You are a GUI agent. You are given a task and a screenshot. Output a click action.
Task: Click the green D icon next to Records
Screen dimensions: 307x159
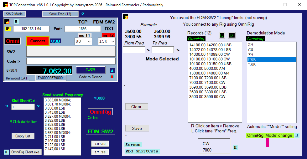232,35
